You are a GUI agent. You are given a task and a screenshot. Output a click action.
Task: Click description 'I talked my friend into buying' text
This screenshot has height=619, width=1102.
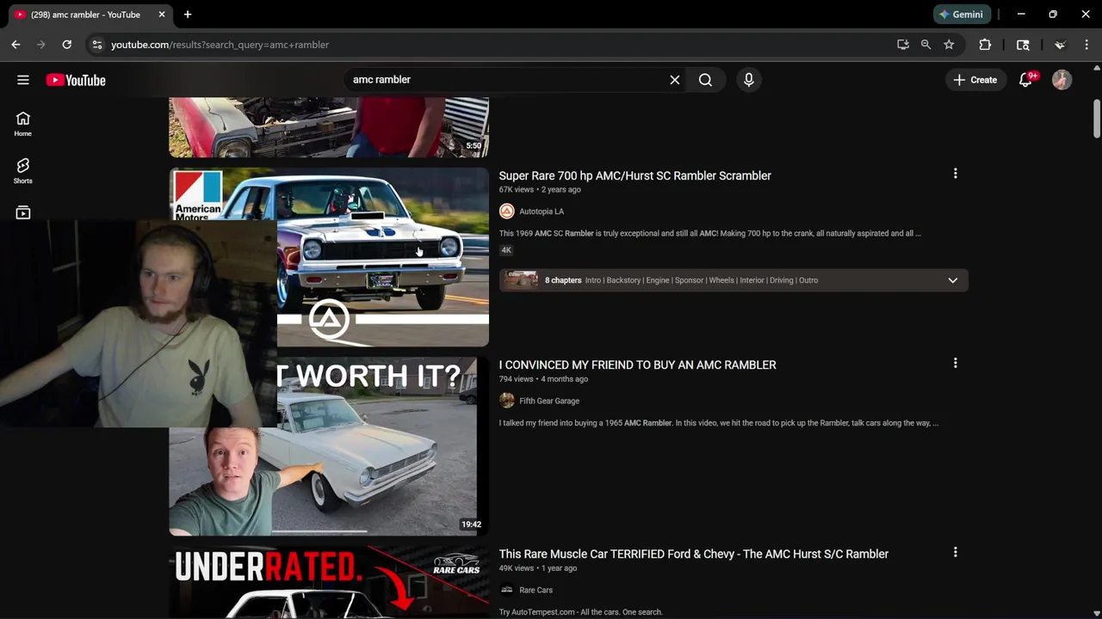[x=719, y=423]
